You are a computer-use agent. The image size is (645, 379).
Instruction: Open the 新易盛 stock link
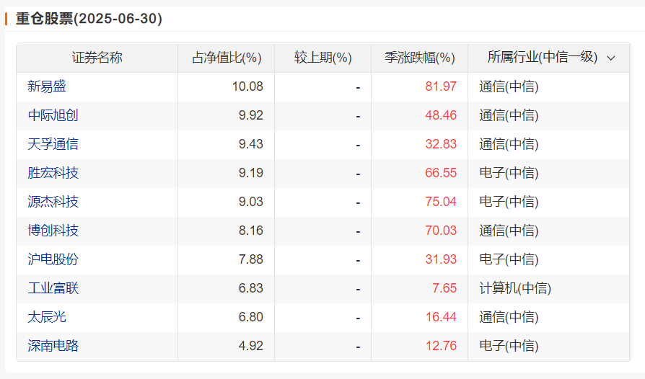click(x=47, y=86)
